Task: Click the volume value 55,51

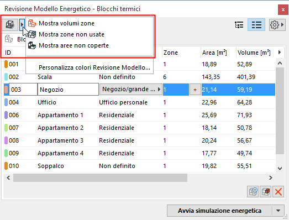Action: pos(244,166)
